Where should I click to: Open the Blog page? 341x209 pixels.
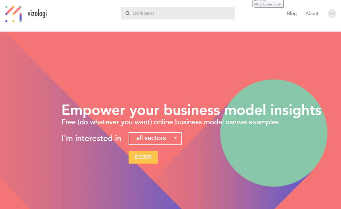coord(292,13)
